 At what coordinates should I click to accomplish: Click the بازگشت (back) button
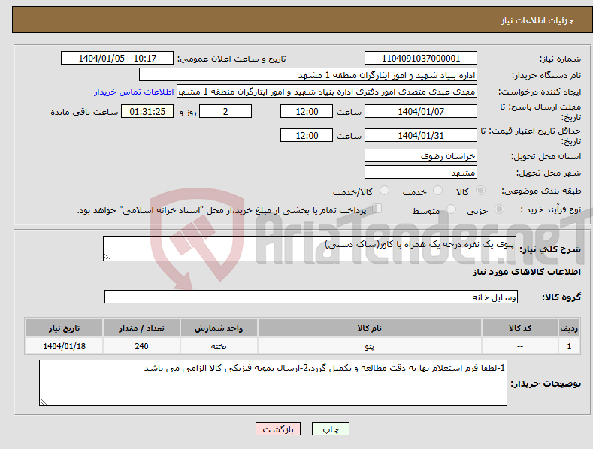(278, 429)
